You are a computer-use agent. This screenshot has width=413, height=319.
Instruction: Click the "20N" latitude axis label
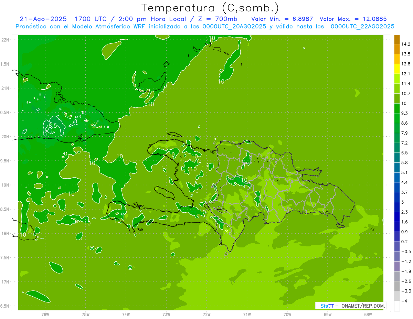click(5, 137)
